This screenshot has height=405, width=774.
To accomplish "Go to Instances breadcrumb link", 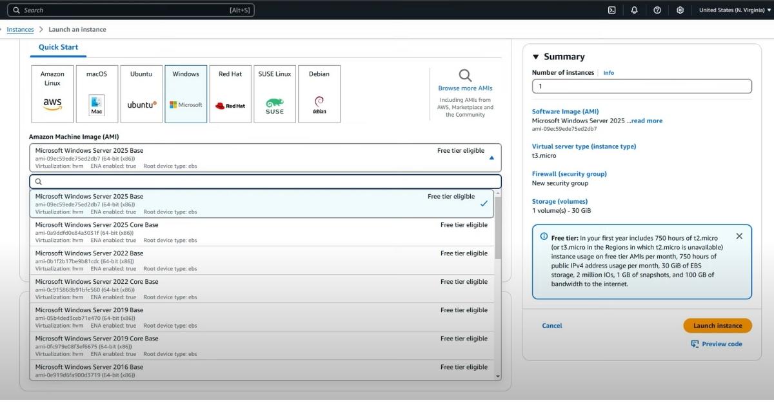I will point(20,30).
